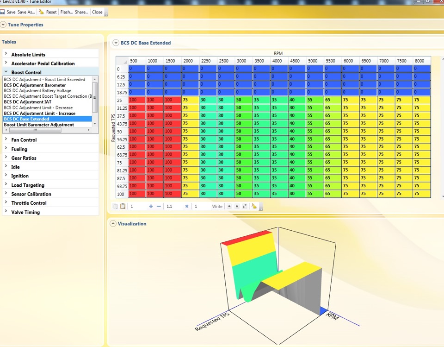Screen dimensions: 444x347
Task: Click the Flash toolbar button
Action: tap(66, 12)
